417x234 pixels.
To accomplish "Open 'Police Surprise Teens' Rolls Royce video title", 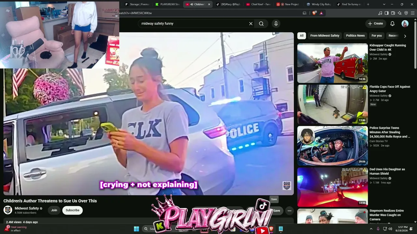I will tap(390, 132).
